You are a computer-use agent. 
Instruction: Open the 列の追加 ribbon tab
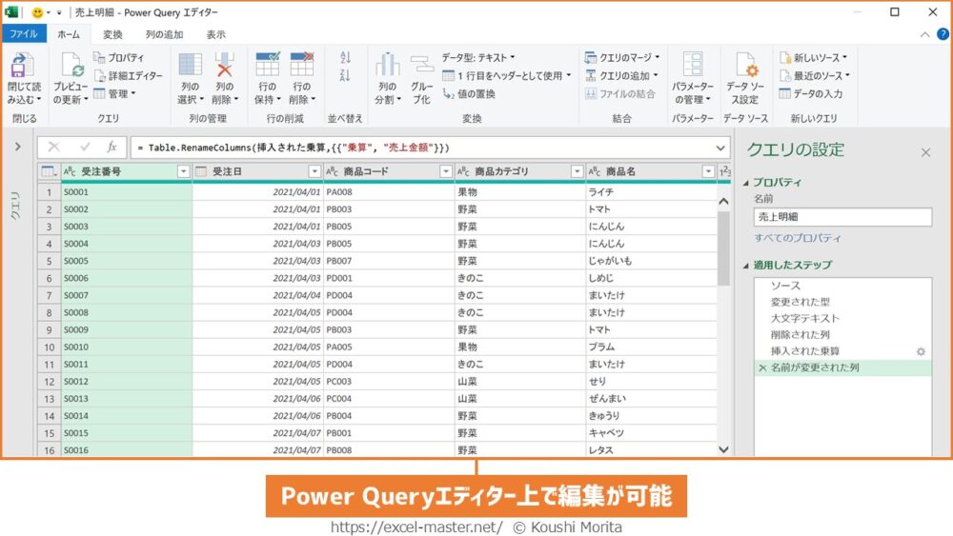(164, 34)
